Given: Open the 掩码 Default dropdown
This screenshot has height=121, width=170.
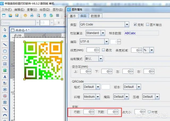Looking at the screenshot, I should 127,97.
